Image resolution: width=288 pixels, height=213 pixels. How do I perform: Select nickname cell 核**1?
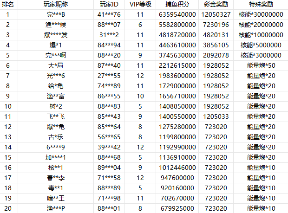pos(56,168)
